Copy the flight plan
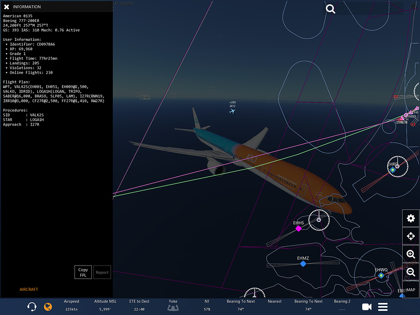 click(x=83, y=272)
